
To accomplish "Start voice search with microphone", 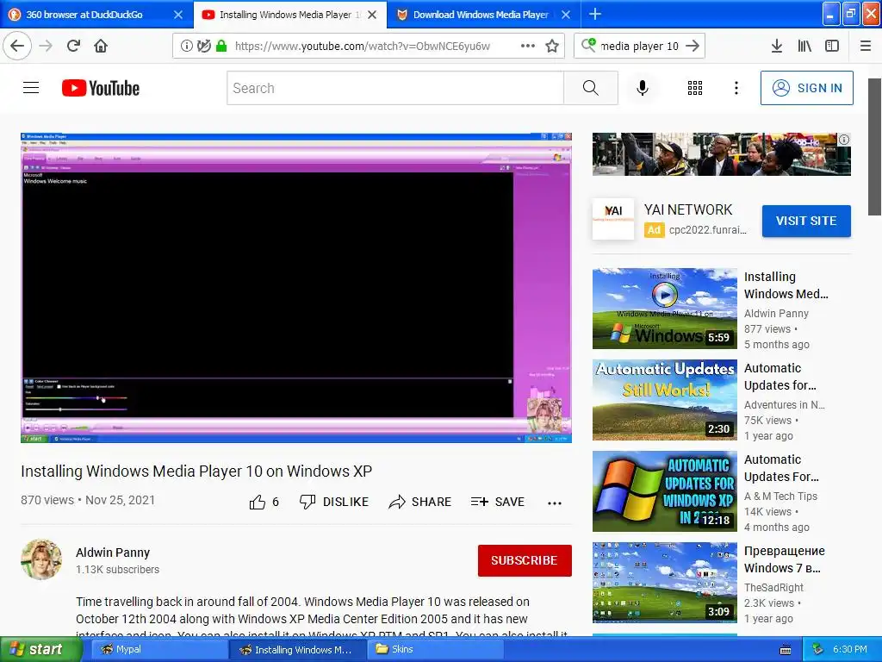I will [x=643, y=88].
